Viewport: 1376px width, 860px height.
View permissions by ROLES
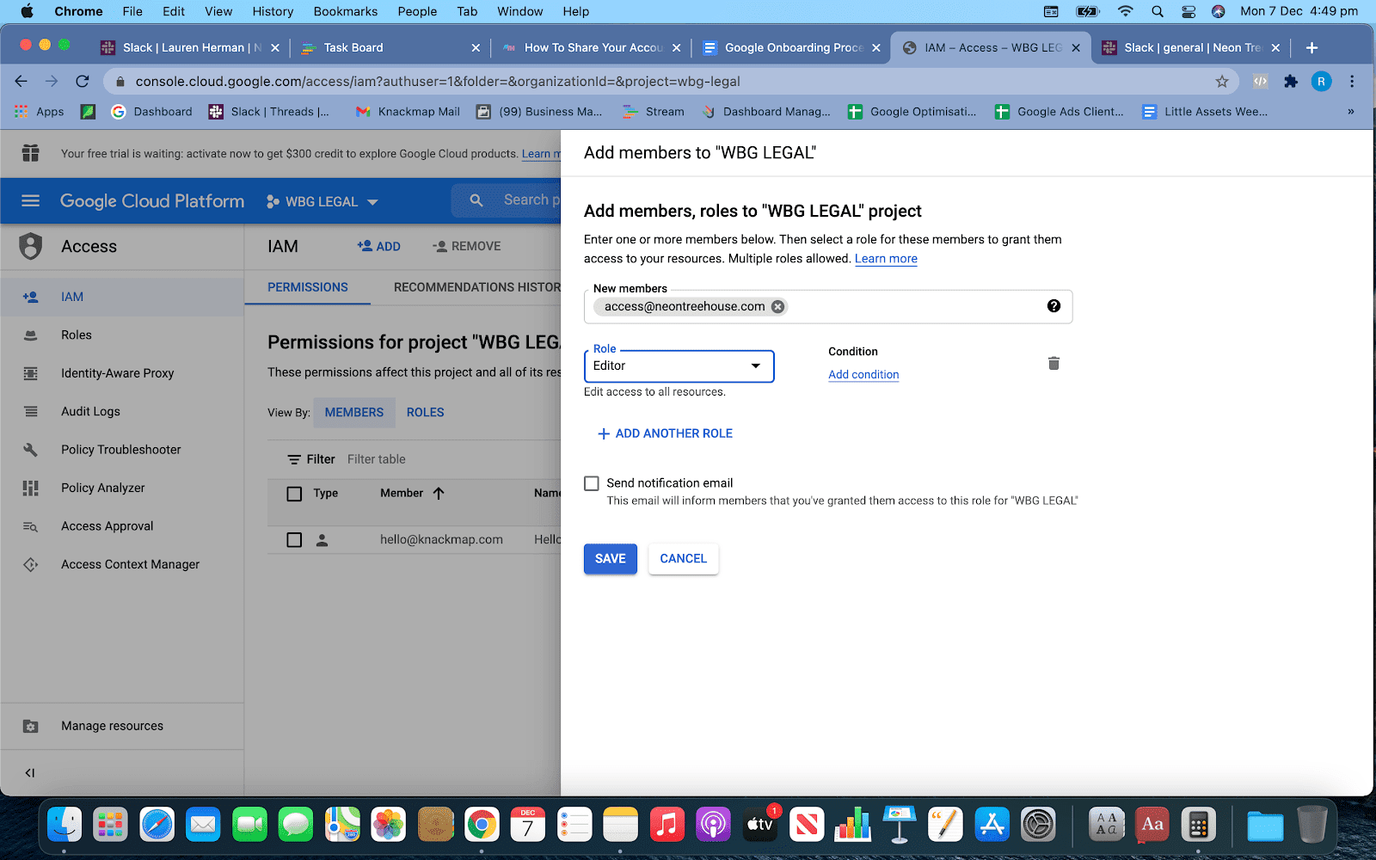(x=426, y=413)
